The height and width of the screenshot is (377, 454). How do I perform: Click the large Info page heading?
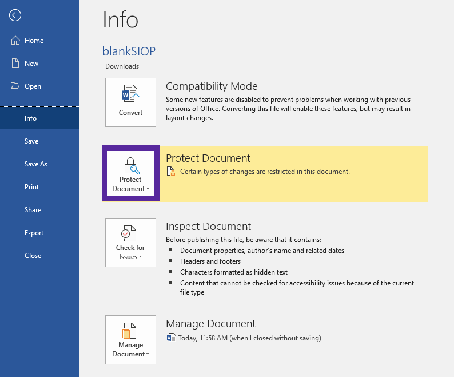[120, 19]
